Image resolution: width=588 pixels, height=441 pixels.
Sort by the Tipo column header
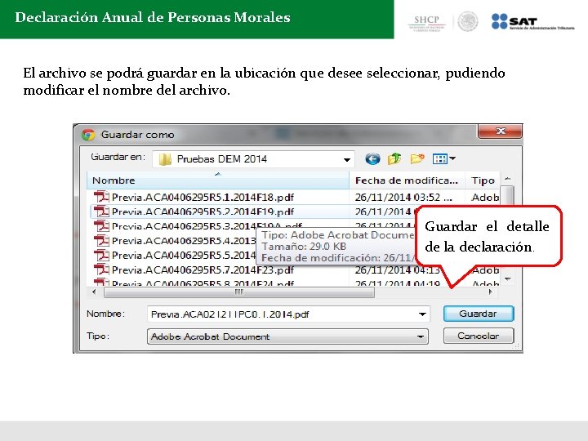click(483, 180)
